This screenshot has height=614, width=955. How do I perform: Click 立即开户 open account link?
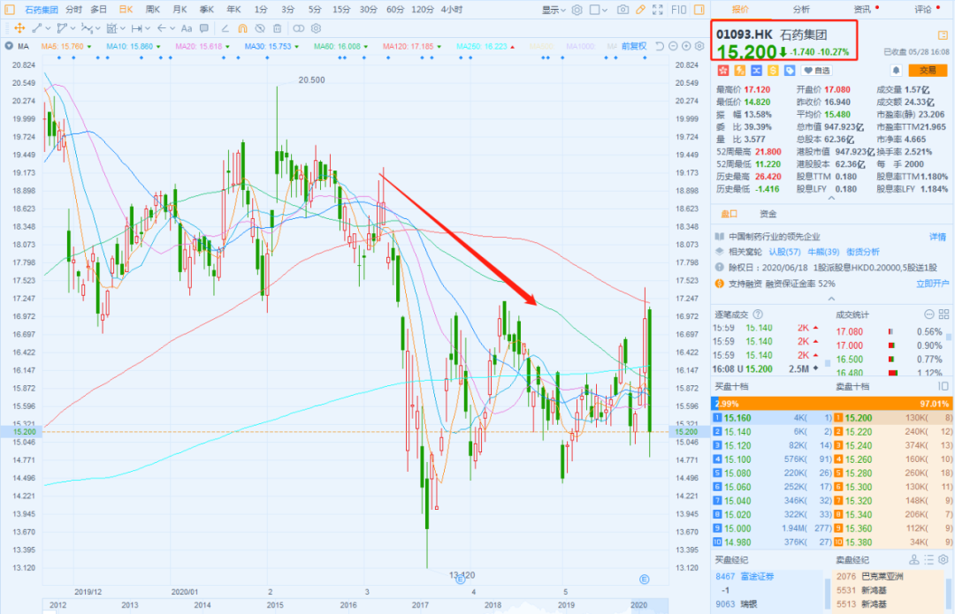933,284
